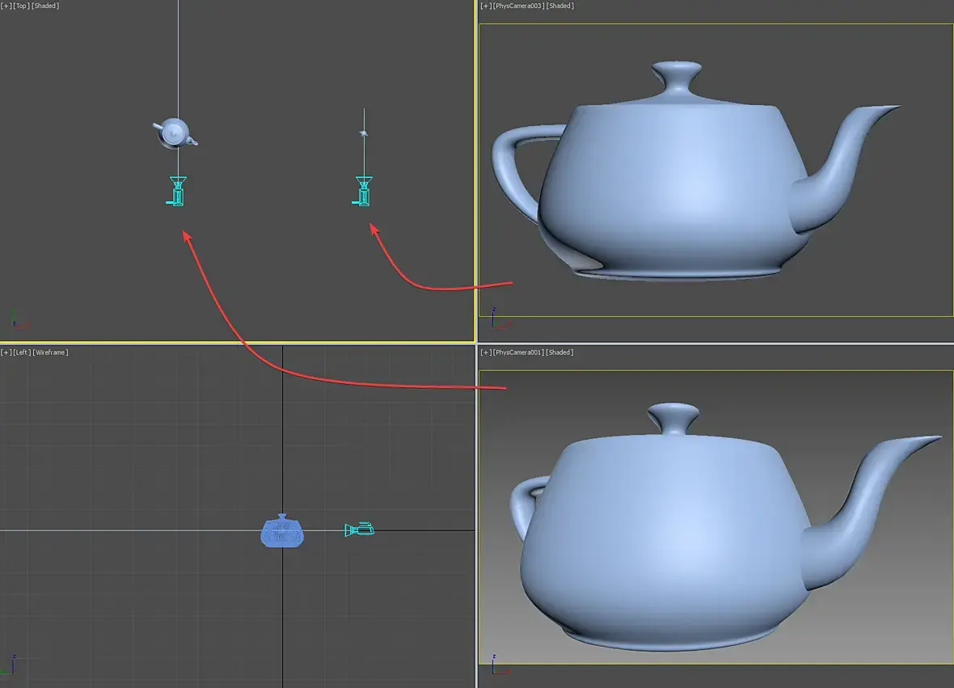The image size is (954, 688).
Task: Select the wireframe teapot in Left viewport
Action: [x=282, y=530]
